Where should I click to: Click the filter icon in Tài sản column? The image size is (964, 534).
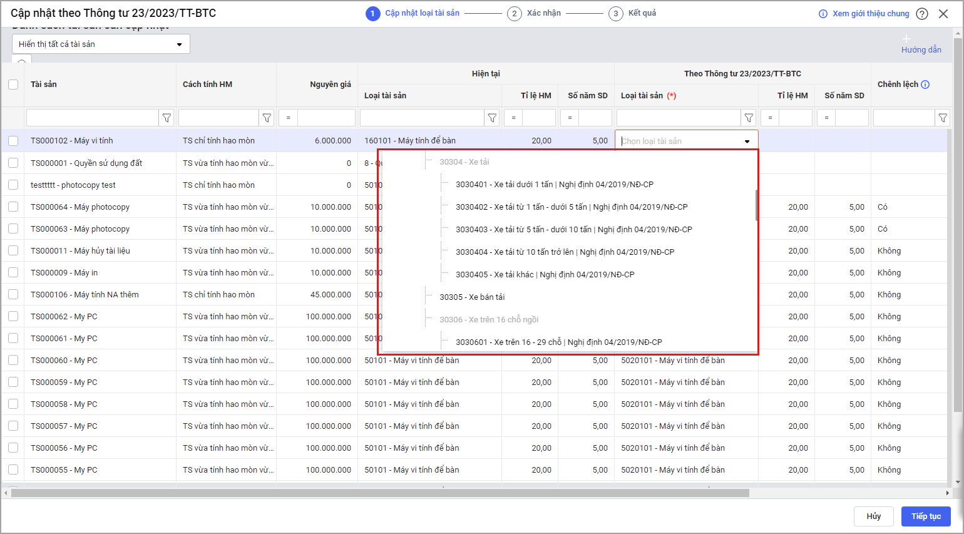(167, 118)
